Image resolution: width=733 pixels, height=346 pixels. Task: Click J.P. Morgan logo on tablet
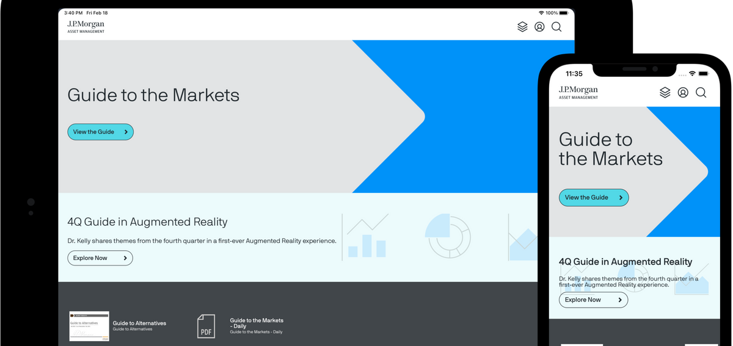pyautogui.click(x=86, y=26)
